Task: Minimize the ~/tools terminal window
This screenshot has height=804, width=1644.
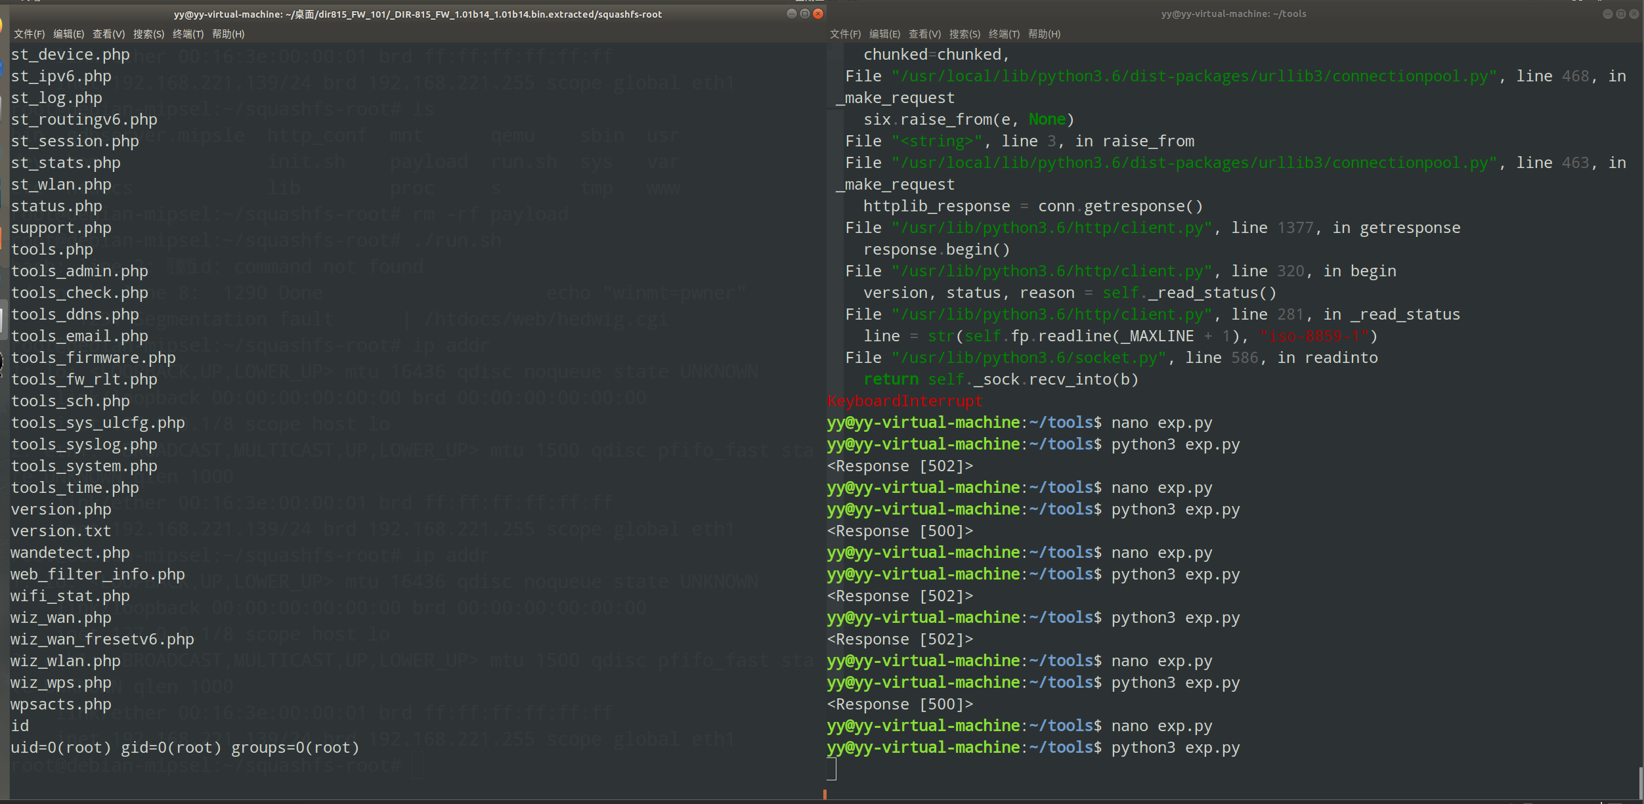Action: [1607, 14]
